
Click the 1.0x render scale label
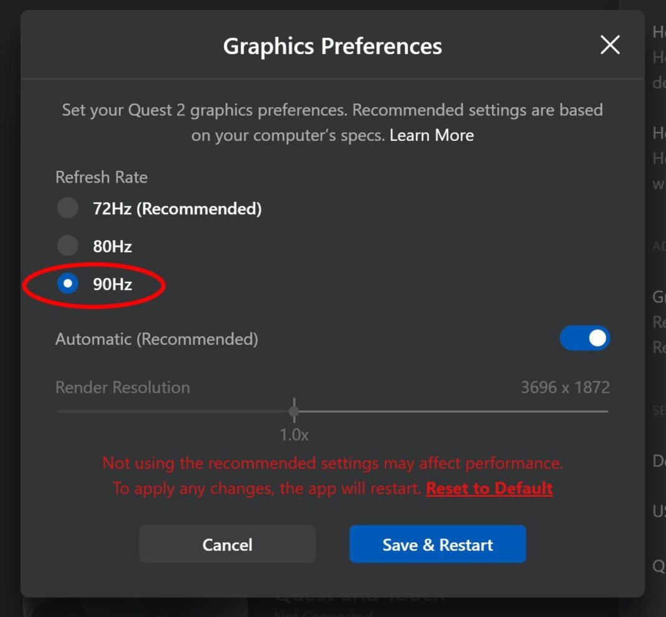294,434
